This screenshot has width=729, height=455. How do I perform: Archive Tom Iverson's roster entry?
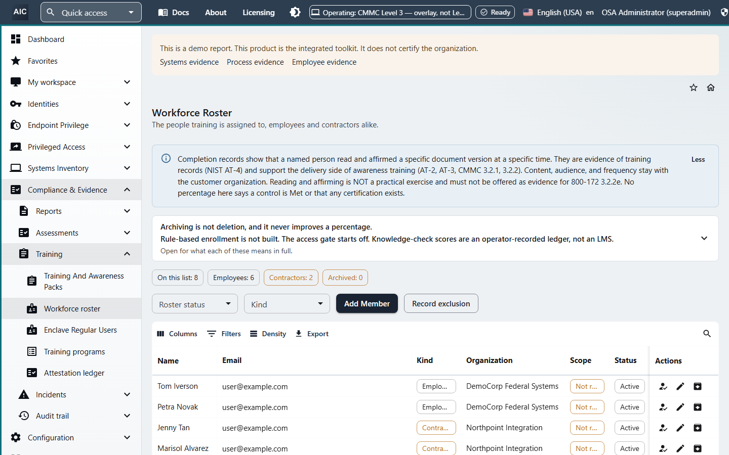[x=698, y=386]
